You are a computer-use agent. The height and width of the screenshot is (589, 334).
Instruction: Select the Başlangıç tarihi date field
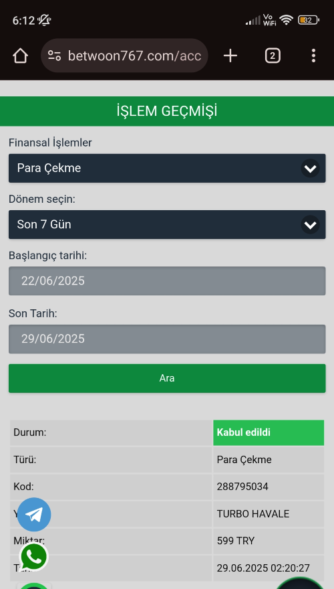click(x=167, y=281)
